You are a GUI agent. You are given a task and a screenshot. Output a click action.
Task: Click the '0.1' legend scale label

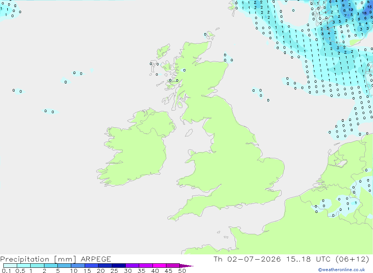pyautogui.click(x=6, y=271)
